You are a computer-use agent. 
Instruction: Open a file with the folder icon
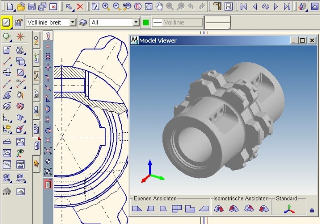21,6
